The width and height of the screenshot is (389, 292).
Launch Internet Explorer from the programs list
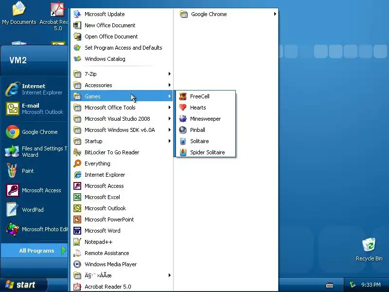tap(122, 175)
